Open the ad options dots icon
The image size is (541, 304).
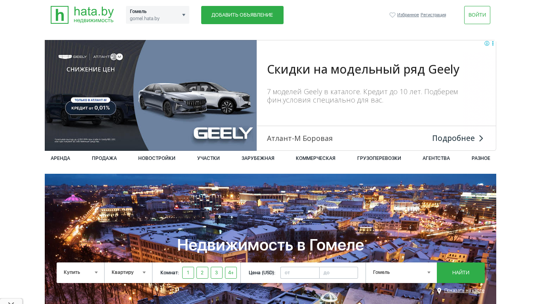pyautogui.click(x=493, y=44)
